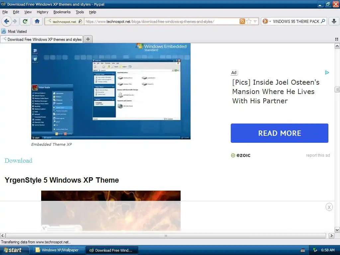Open the Bookmarks menu

click(62, 12)
